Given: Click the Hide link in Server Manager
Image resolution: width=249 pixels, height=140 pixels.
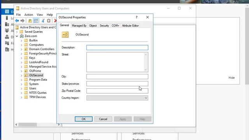Looking at the screenshot, I should [x=231, y=78].
